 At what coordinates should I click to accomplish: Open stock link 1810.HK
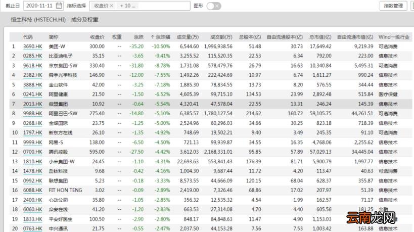click(x=33, y=162)
